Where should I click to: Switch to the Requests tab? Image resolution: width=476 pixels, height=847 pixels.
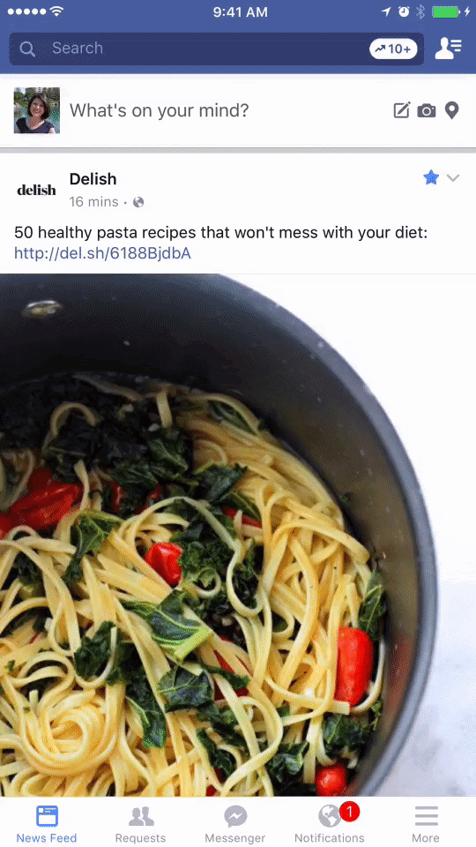(140, 824)
